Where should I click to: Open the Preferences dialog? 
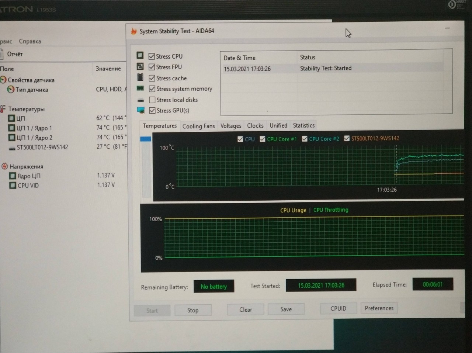point(379,308)
